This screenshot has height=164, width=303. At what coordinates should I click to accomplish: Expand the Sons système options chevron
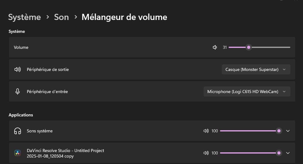tap(288, 131)
